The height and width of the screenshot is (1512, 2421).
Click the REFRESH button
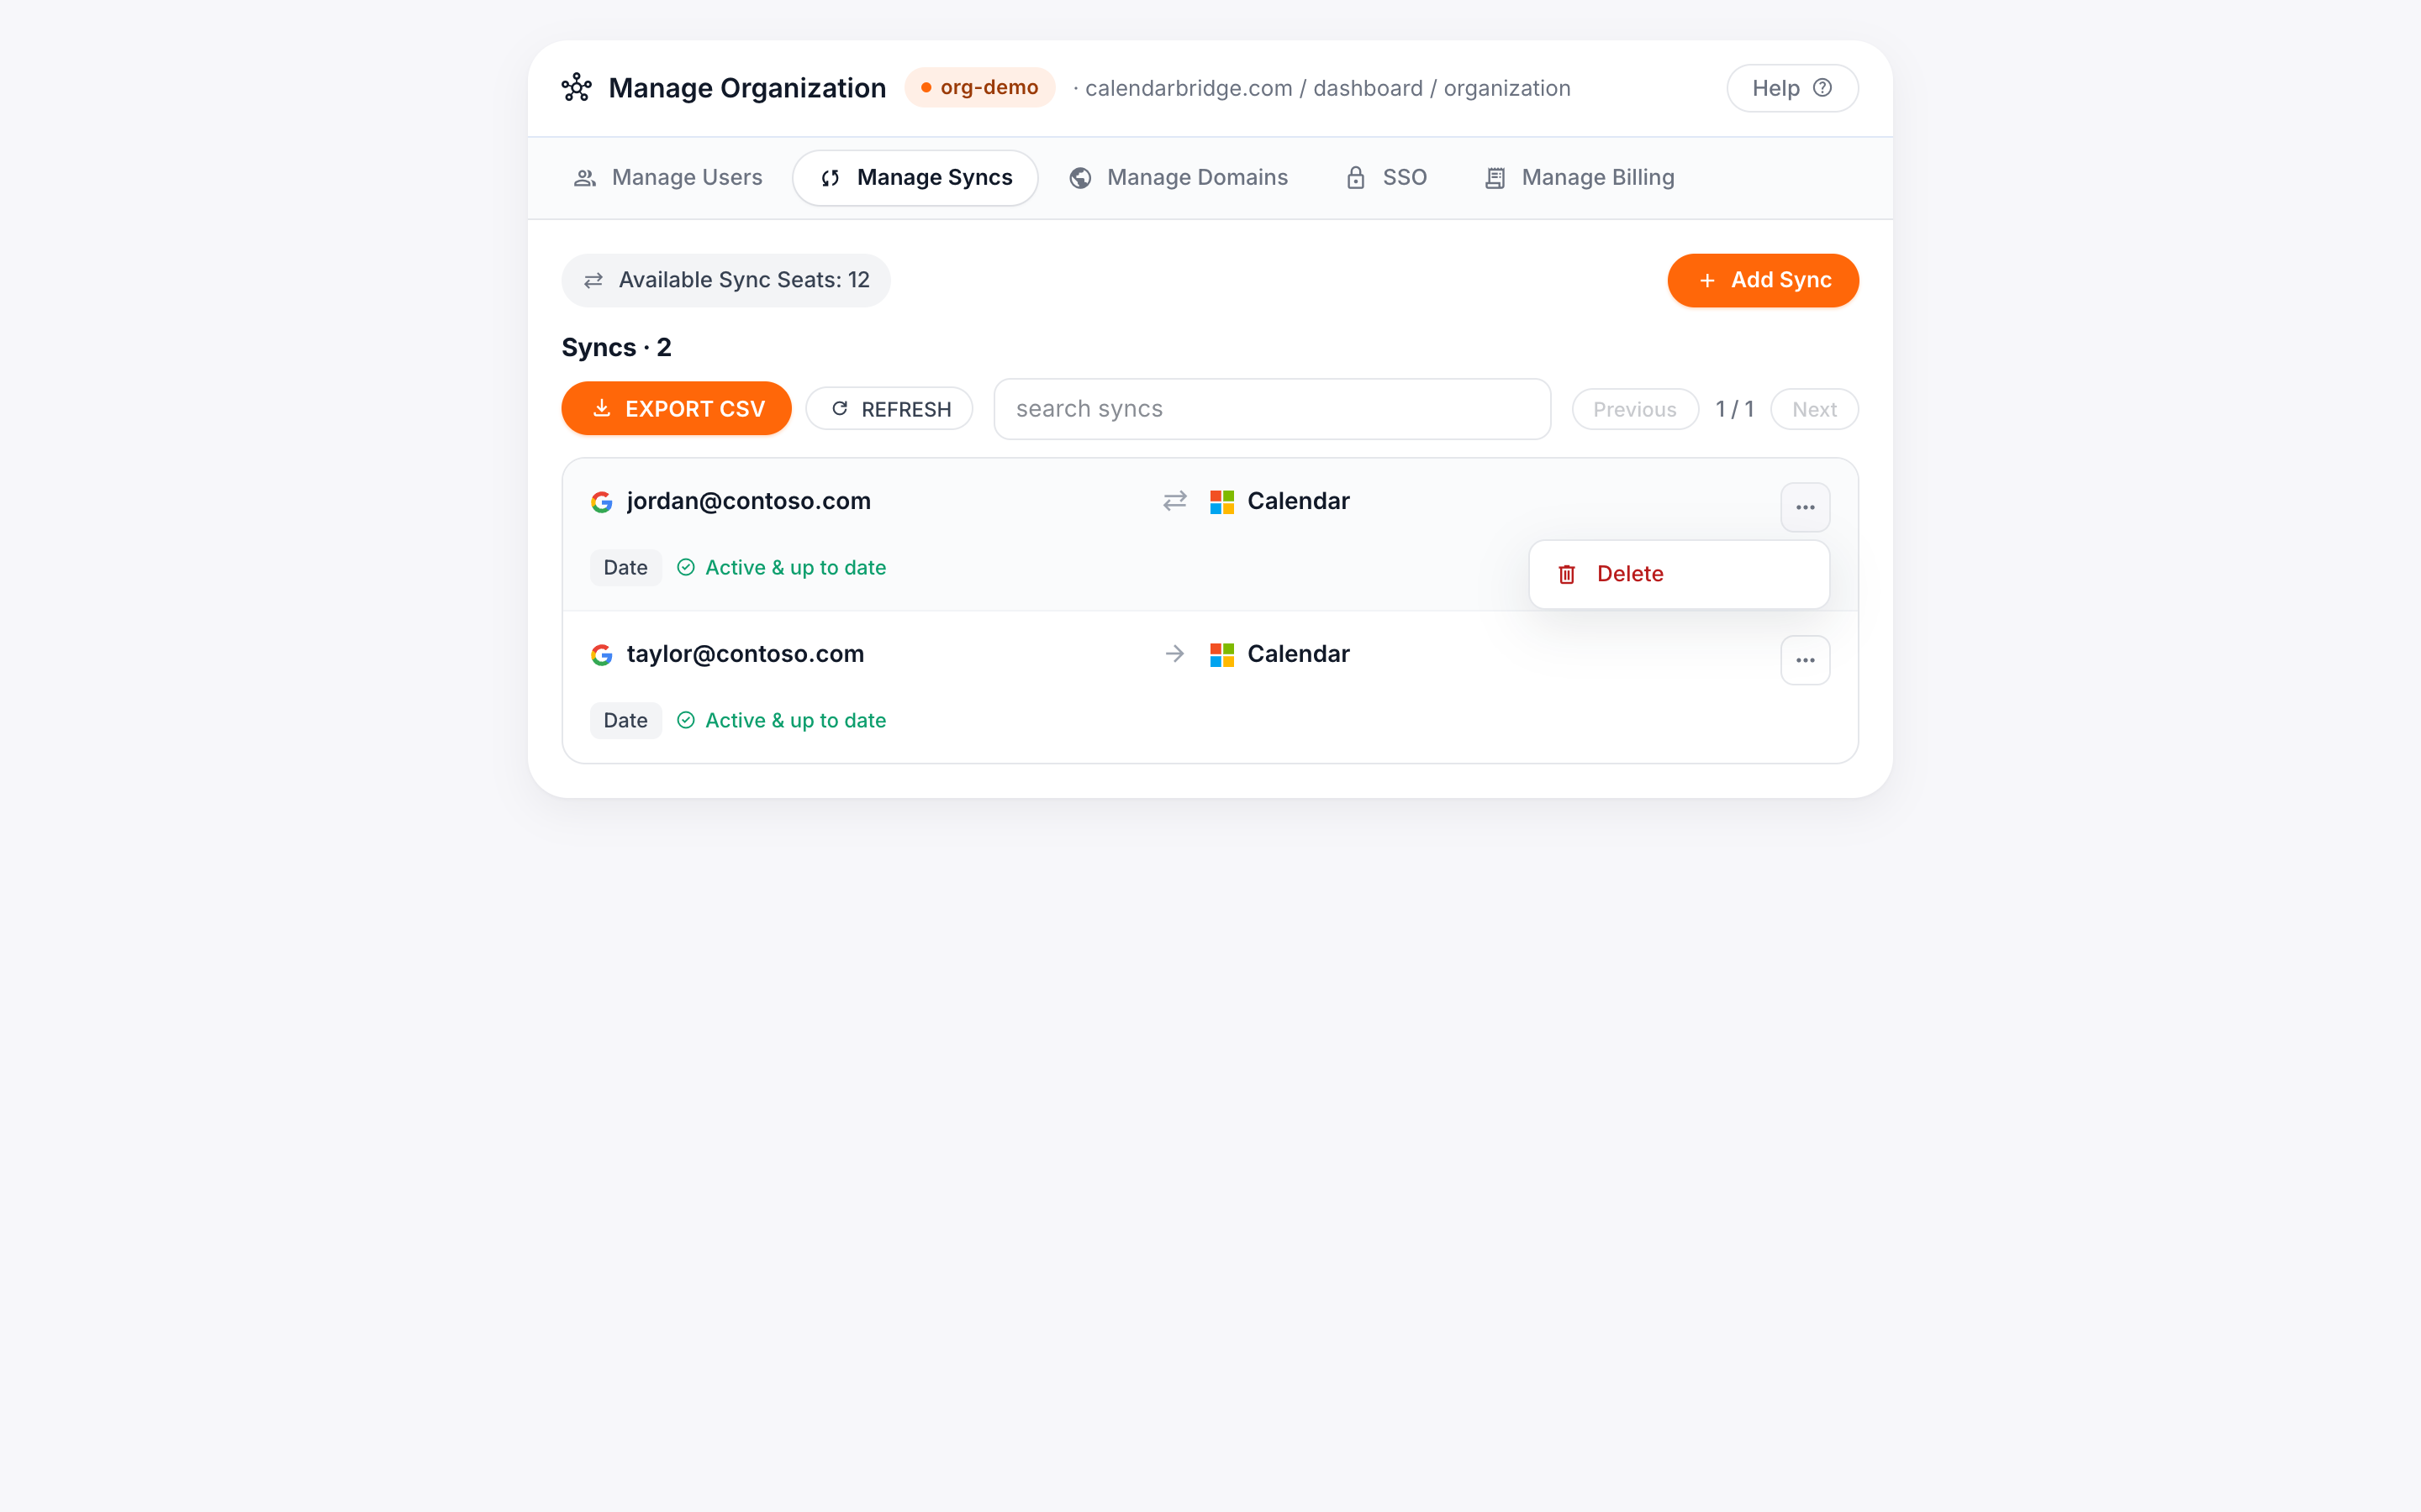point(889,409)
